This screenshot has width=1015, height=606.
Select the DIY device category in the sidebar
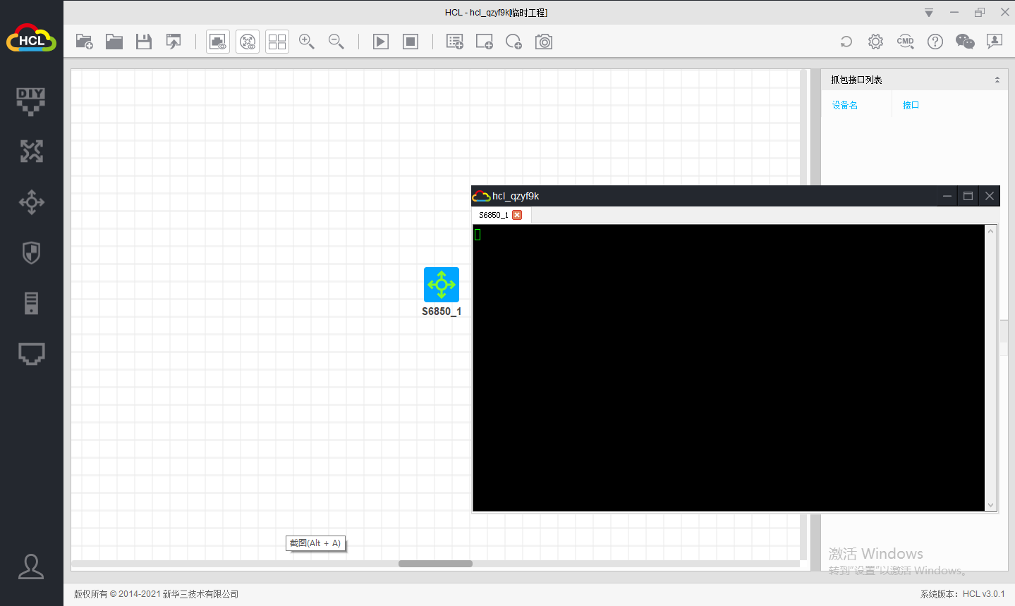[31, 101]
